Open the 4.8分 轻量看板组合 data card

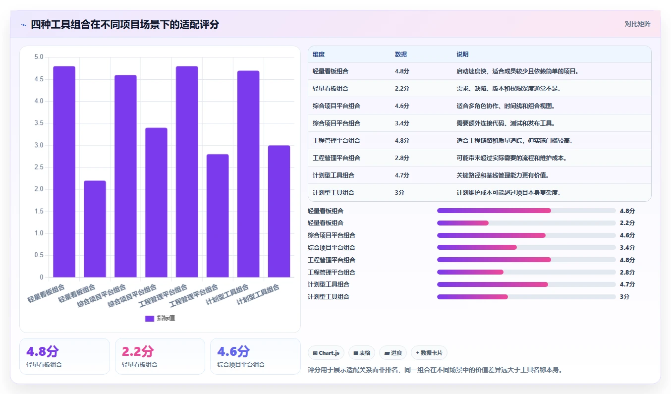[x=64, y=356]
